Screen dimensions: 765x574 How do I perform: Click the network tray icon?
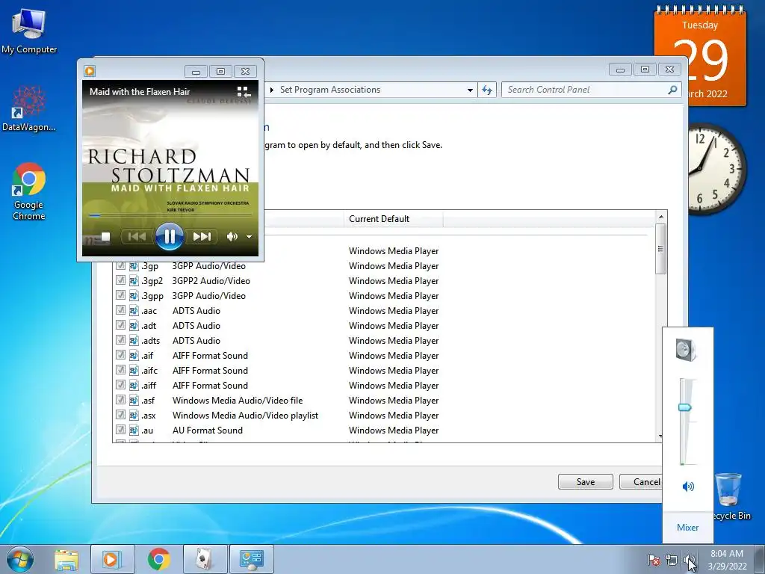pos(672,561)
